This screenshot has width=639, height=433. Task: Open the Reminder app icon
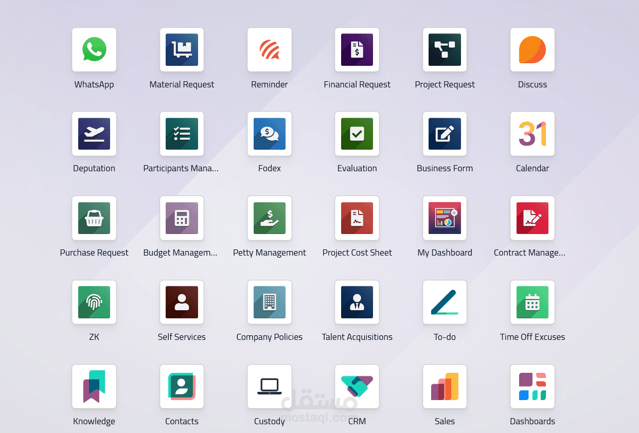(x=270, y=50)
